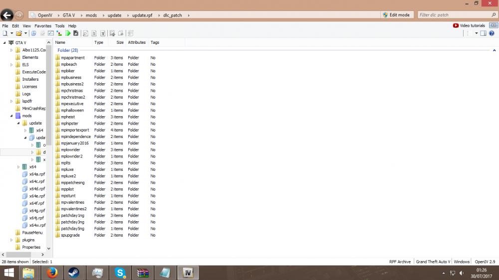This screenshot has height=280, width=499.
Task: Select the mplowrider2 folder
Action: 71,156
